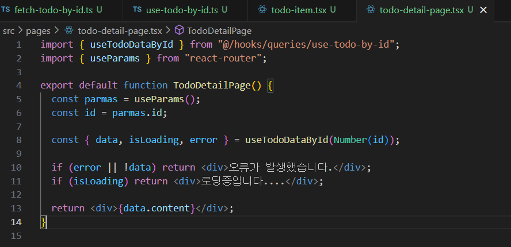This screenshot has height=247, width=511.
Task: Select the todo-item.tsx tab
Action: [x=299, y=10]
